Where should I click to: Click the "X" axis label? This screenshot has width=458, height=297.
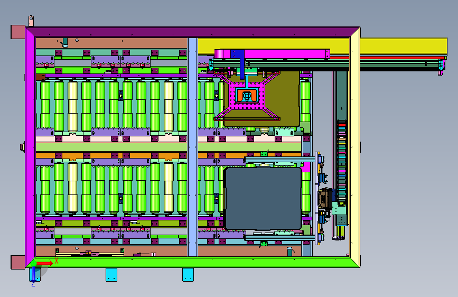coord(57,261)
